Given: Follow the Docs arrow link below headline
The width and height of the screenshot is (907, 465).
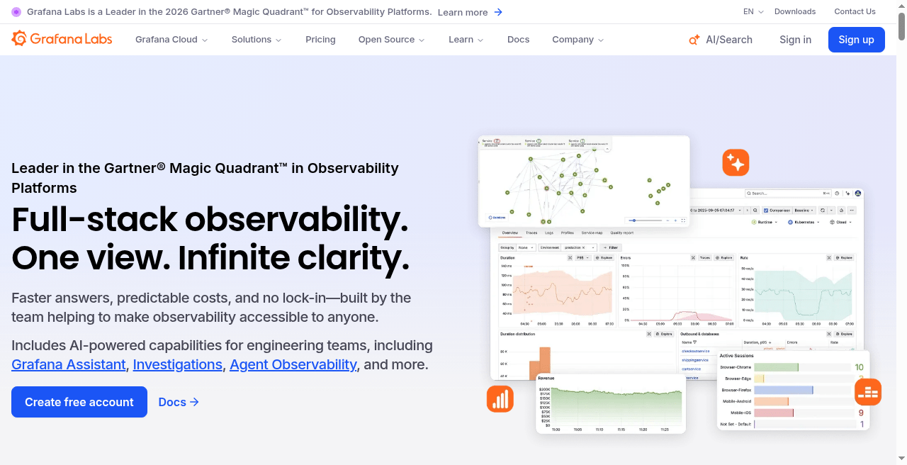Looking at the screenshot, I should tap(179, 402).
